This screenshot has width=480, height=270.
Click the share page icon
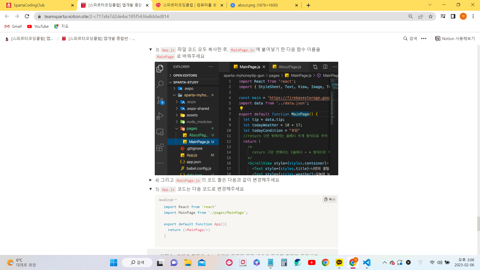point(420,16)
